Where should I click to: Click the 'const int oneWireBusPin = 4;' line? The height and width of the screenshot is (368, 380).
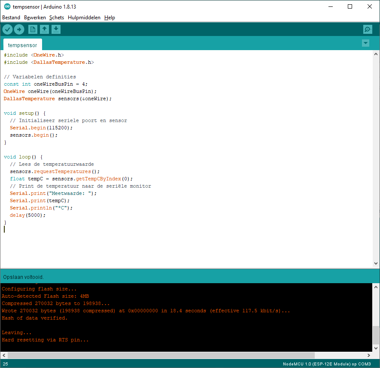[46, 84]
